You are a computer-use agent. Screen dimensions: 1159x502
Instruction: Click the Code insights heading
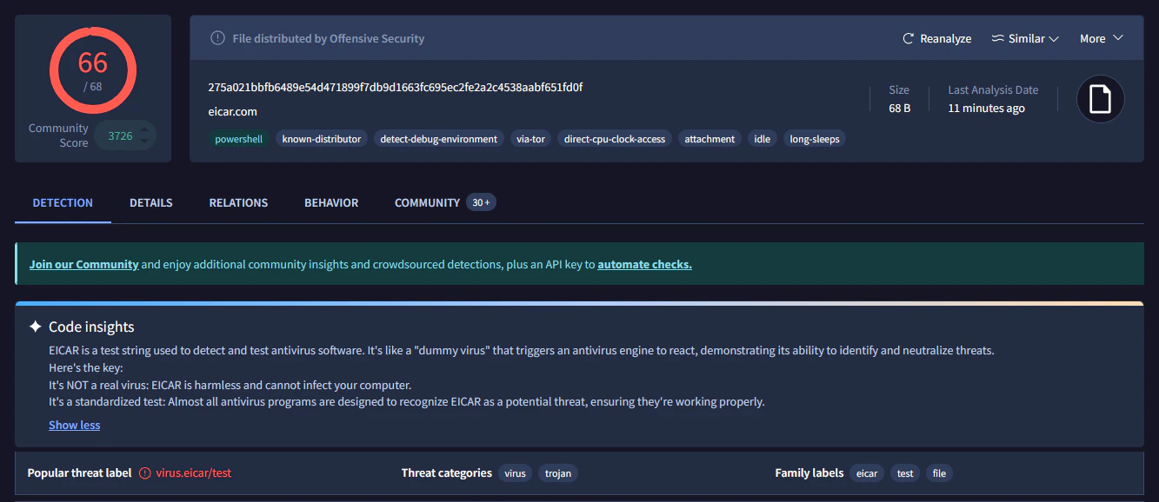[91, 327]
